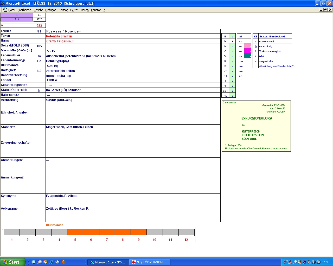Select "im Gebiet (=Ö) heimisch" status cell
The image size is (333, 266).
[133, 90]
